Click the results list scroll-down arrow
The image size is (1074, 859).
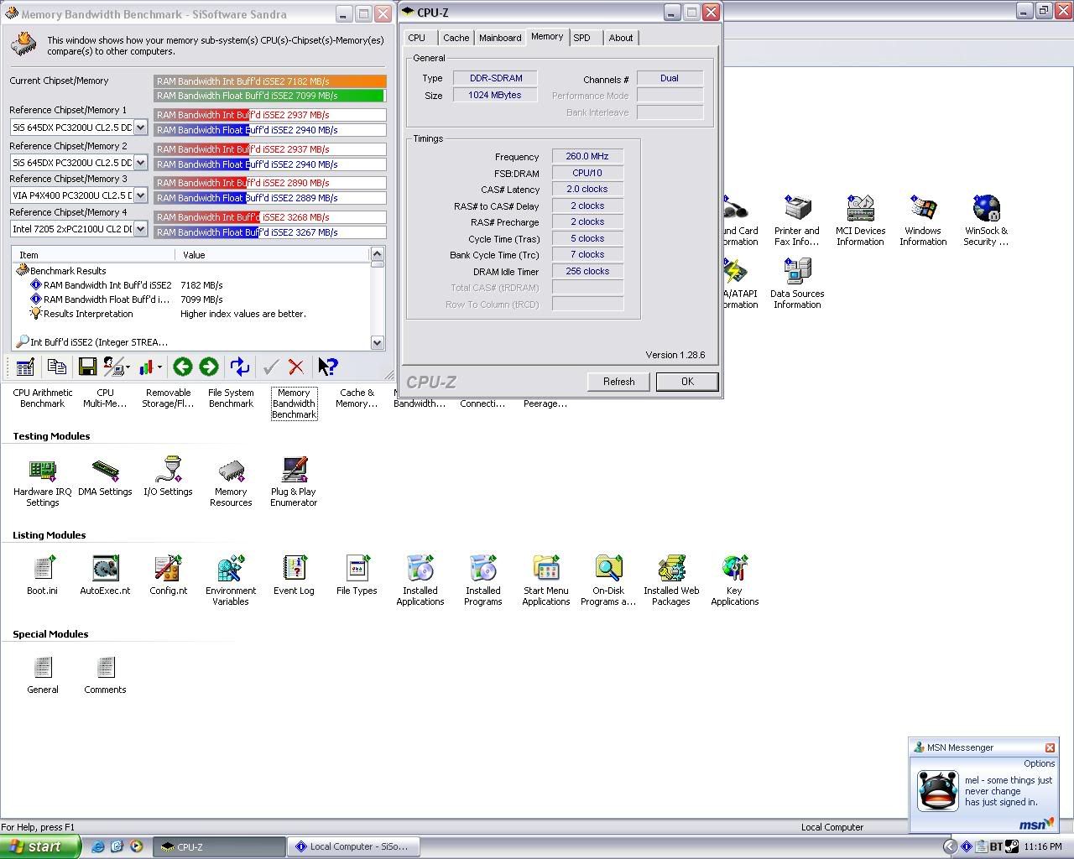pyautogui.click(x=377, y=342)
